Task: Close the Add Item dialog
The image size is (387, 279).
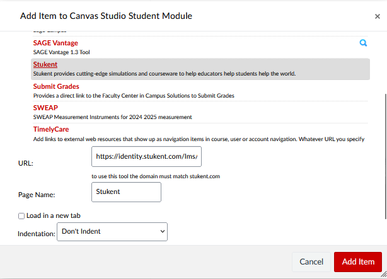Action: 377,16
